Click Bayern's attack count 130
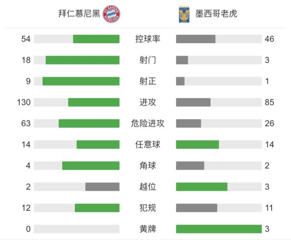The height and width of the screenshot is (240, 291). coord(24,102)
